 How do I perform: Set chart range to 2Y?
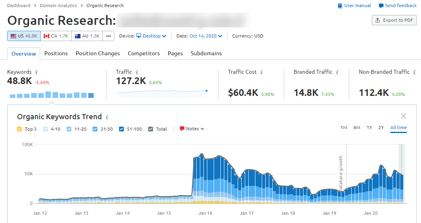[x=381, y=127]
